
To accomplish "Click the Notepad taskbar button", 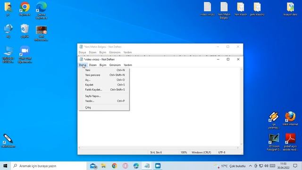I will pyautogui.click(x=147, y=166).
